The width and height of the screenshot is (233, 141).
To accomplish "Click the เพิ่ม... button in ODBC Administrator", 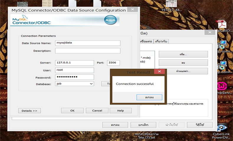I will click(183, 54).
